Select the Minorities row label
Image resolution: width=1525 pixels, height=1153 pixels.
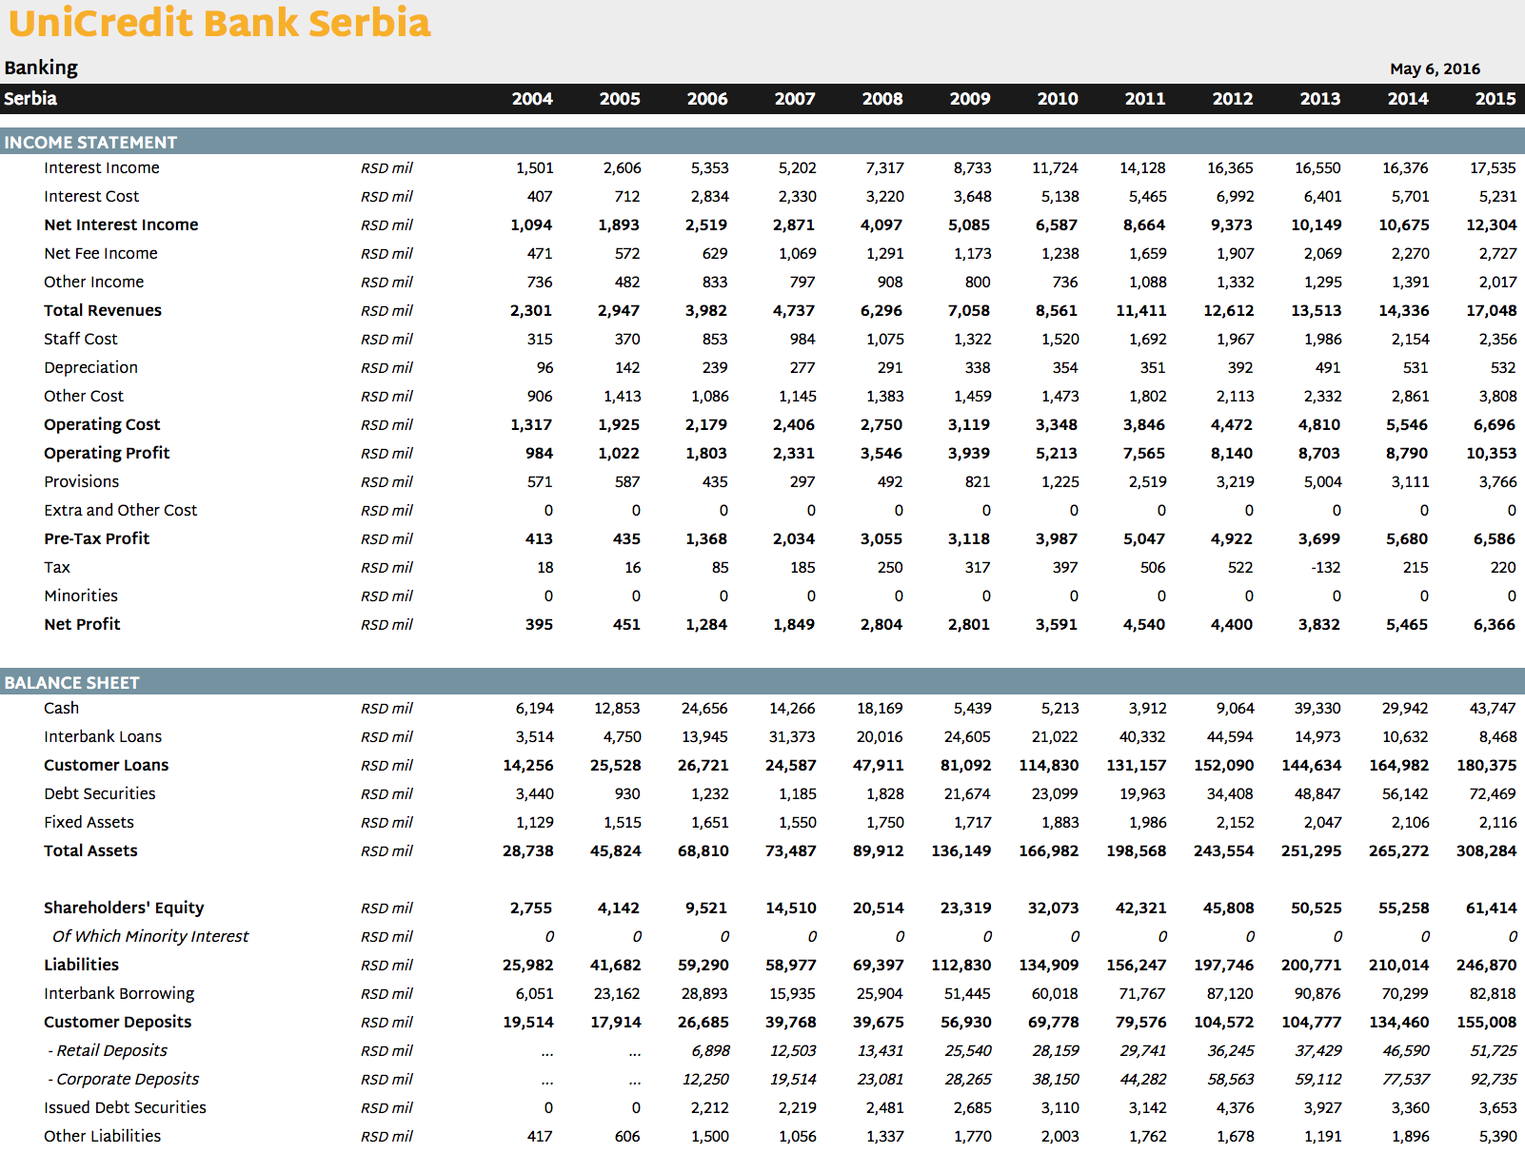[81, 596]
